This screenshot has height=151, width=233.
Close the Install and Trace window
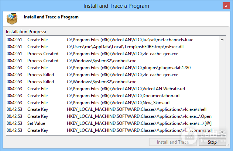226,6
